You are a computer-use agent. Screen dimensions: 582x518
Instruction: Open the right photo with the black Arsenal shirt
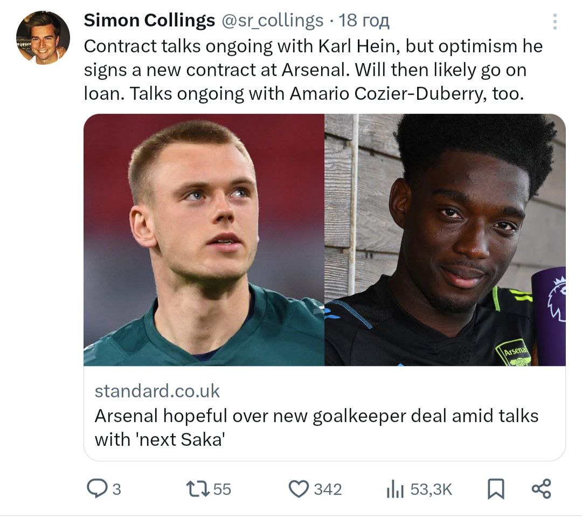(x=445, y=240)
